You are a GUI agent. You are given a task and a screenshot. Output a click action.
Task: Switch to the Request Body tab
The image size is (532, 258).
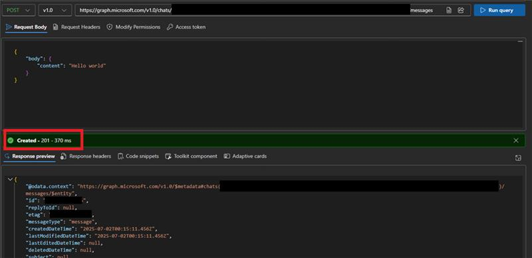27,27
